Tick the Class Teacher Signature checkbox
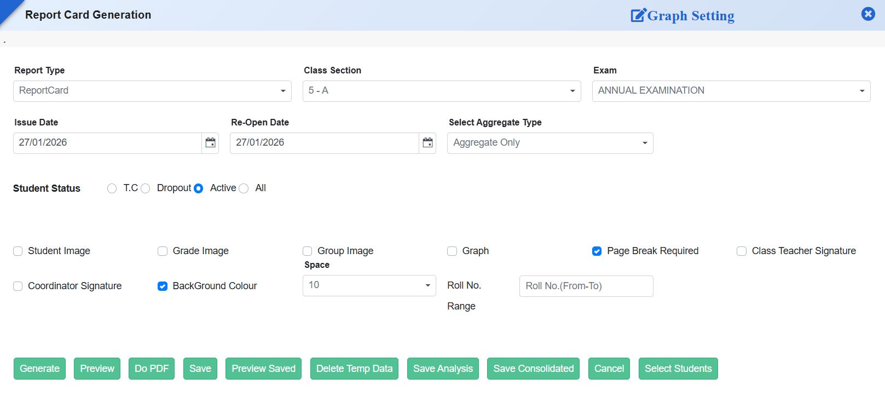This screenshot has height=396, width=885. click(742, 251)
